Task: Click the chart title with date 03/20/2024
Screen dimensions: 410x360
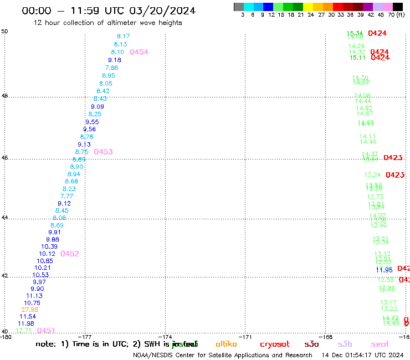Action: 109,11
